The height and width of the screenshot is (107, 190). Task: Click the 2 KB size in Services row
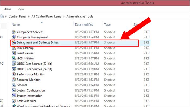(x=147, y=85)
